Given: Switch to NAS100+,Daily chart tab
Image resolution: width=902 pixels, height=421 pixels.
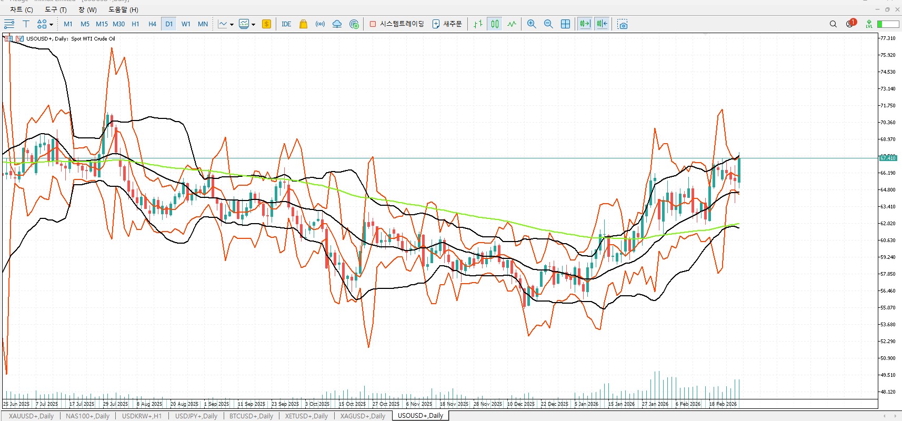Looking at the screenshot, I should (x=87, y=416).
